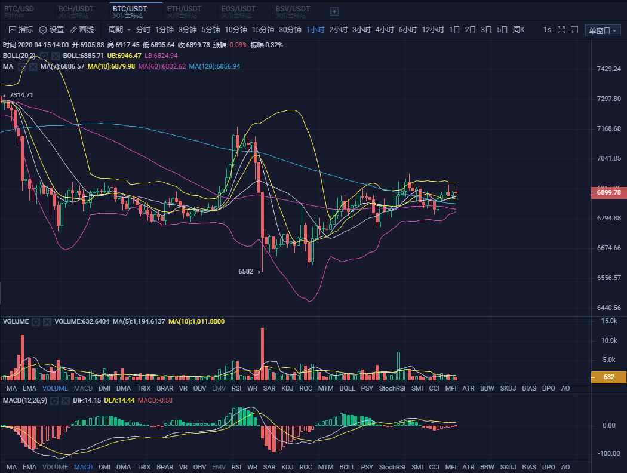
Task: Select the 画线 drawing tool
Action: tap(82, 30)
